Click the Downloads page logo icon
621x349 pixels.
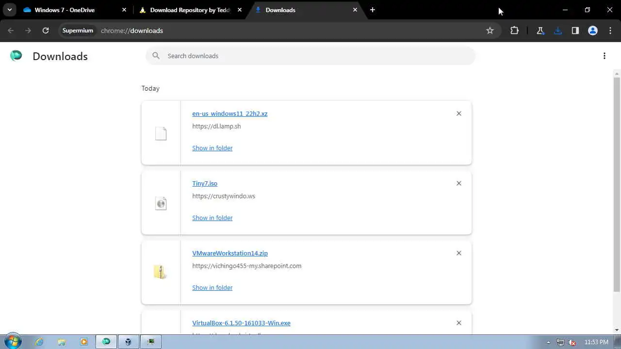[x=16, y=56]
